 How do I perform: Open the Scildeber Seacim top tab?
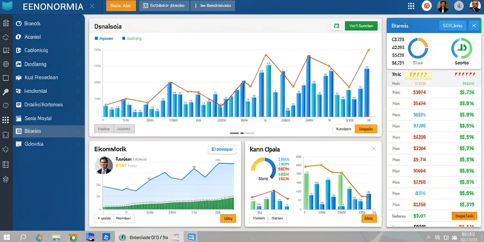[164, 6]
